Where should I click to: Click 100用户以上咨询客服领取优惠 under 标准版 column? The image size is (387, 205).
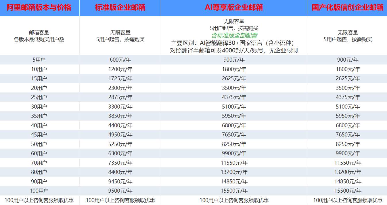(120, 200)
